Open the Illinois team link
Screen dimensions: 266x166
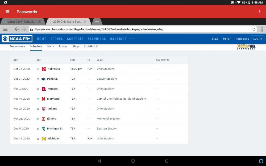(x=52, y=118)
